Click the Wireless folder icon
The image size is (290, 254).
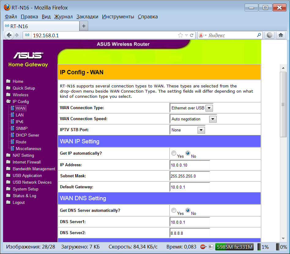coord(8,95)
